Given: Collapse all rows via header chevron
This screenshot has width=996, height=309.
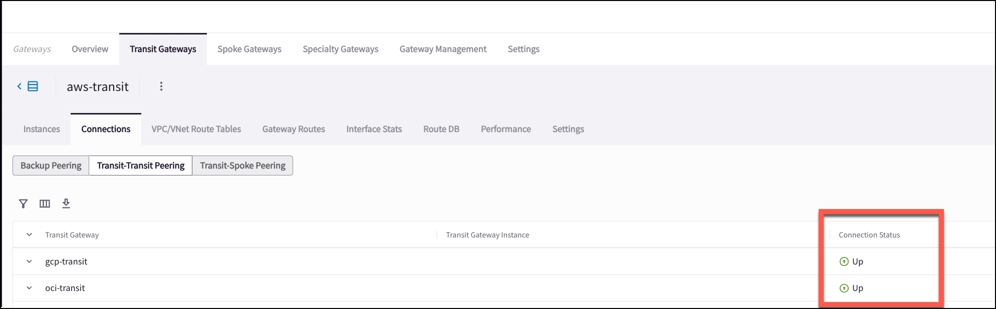Looking at the screenshot, I should (x=29, y=234).
